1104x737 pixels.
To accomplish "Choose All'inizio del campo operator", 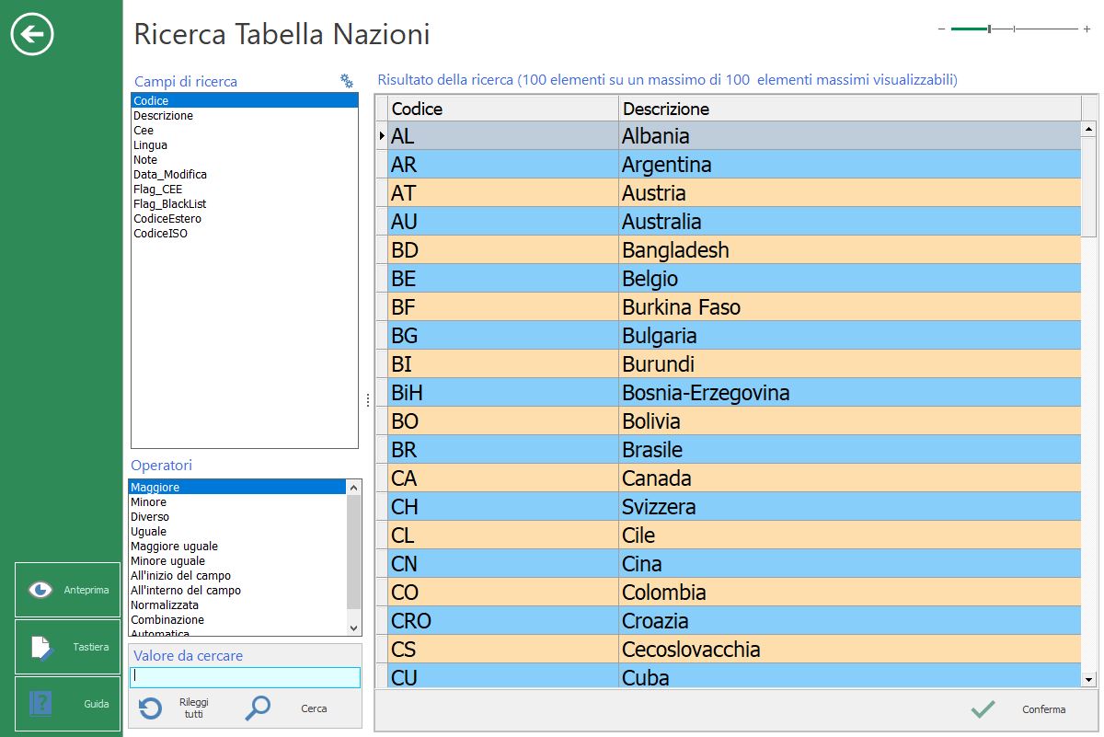I will (x=237, y=576).
